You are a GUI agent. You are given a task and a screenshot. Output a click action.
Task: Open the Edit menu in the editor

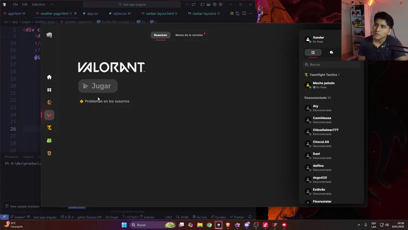coord(25,4)
